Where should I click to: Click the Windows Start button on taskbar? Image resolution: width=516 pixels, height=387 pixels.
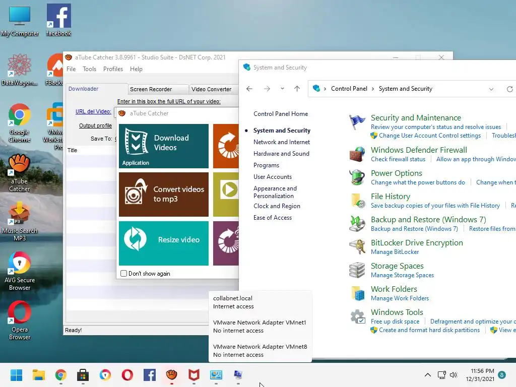[16, 375]
